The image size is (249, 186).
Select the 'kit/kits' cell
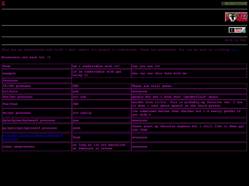tap(37, 91)
